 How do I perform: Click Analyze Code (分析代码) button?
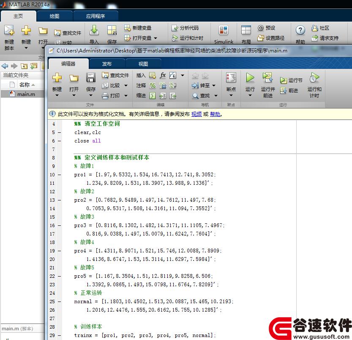pos(185,28)
